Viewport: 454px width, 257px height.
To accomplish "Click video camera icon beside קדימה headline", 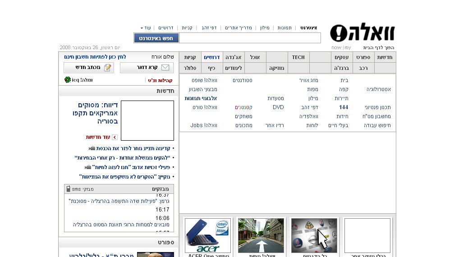I will pos(92,148).
